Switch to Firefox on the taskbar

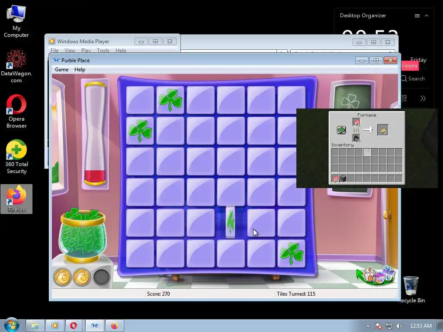pyautogui.click(x=114, y=326)
